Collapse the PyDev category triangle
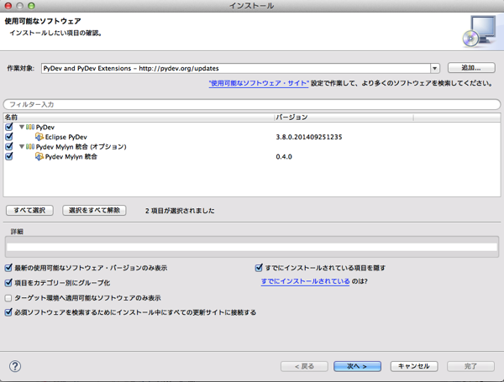The image size is (504, 382). 22,128
